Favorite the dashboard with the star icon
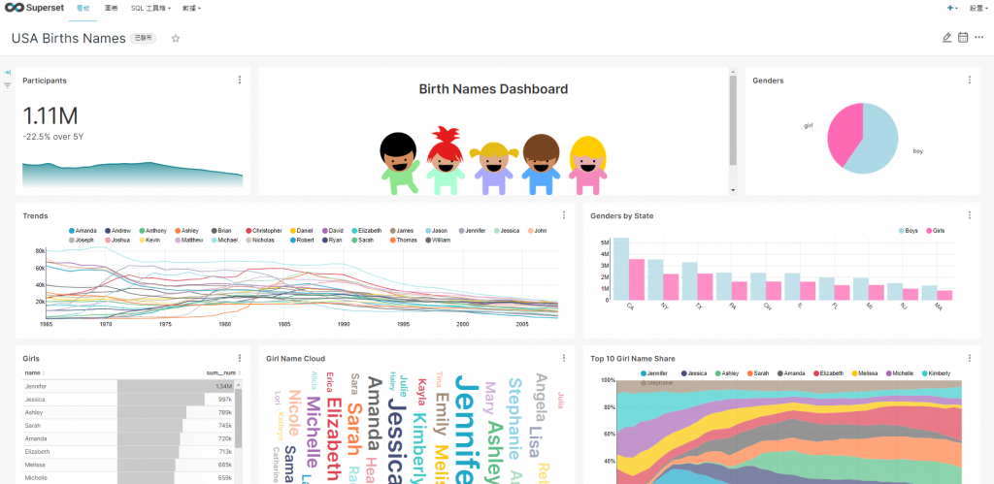Viewport: 994px width, 484px height. point(176,39)
